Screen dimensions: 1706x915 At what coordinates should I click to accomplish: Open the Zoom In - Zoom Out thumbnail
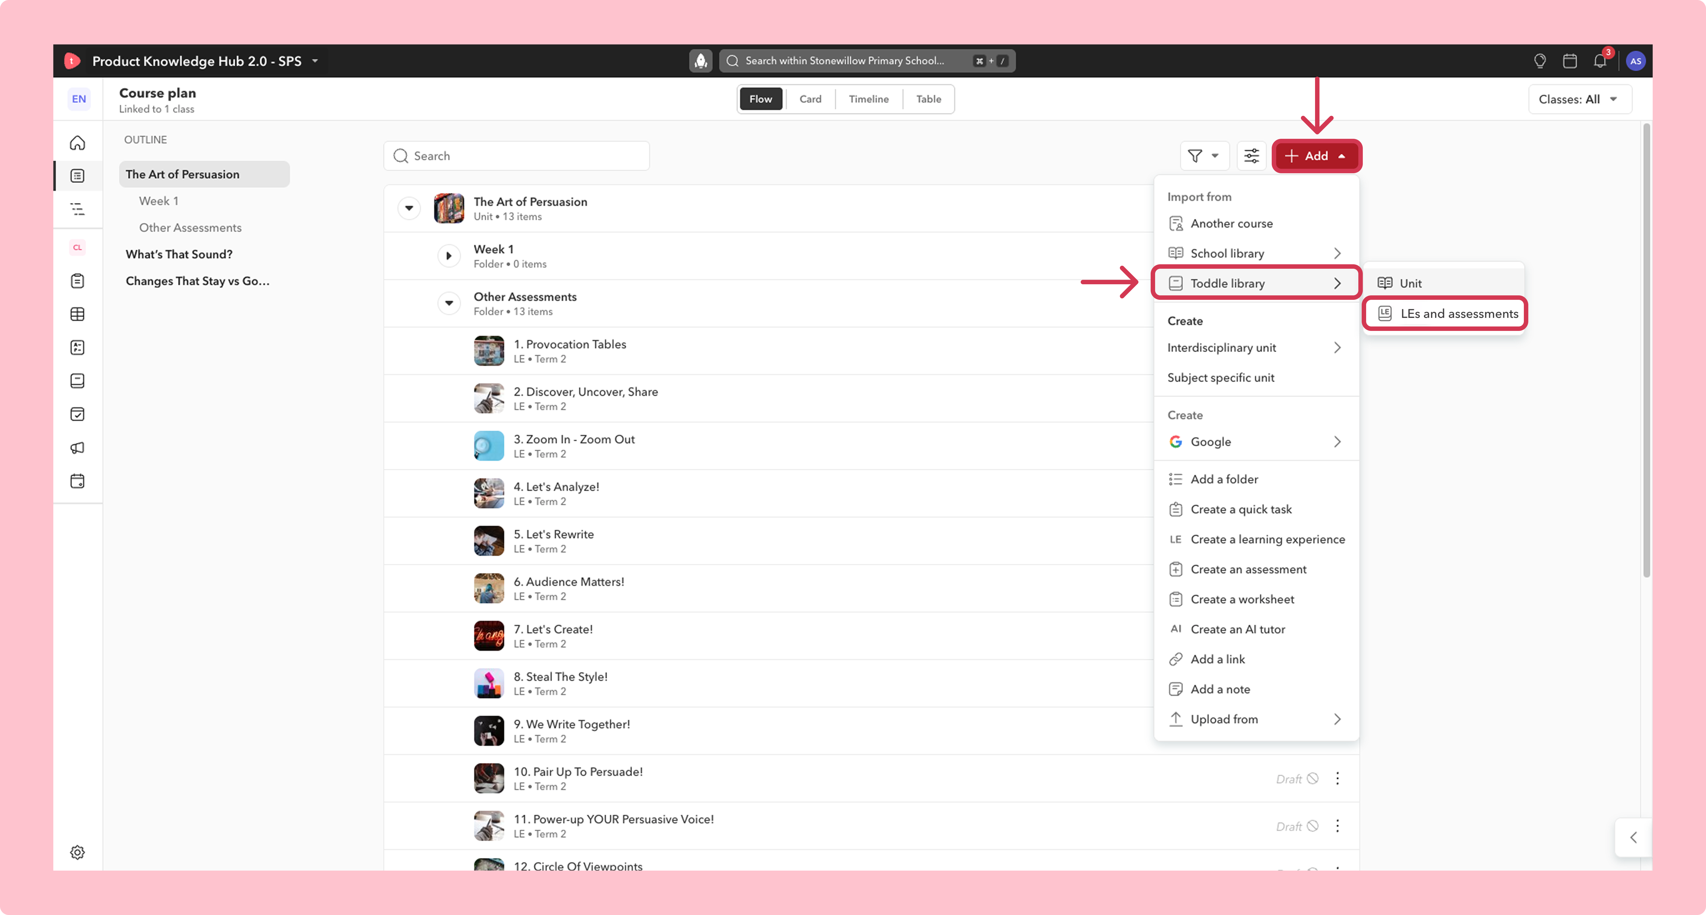489,446
